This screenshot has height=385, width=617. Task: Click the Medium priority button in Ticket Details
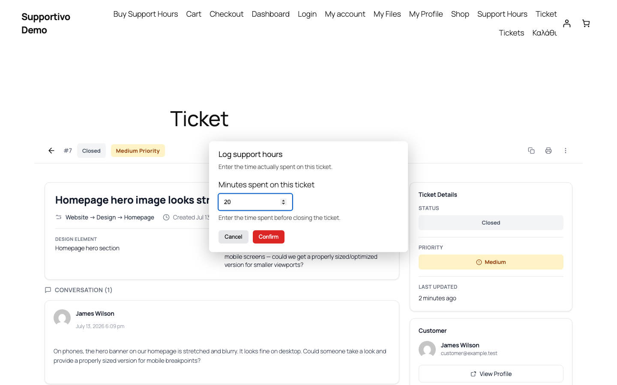[x=491, y=262]
